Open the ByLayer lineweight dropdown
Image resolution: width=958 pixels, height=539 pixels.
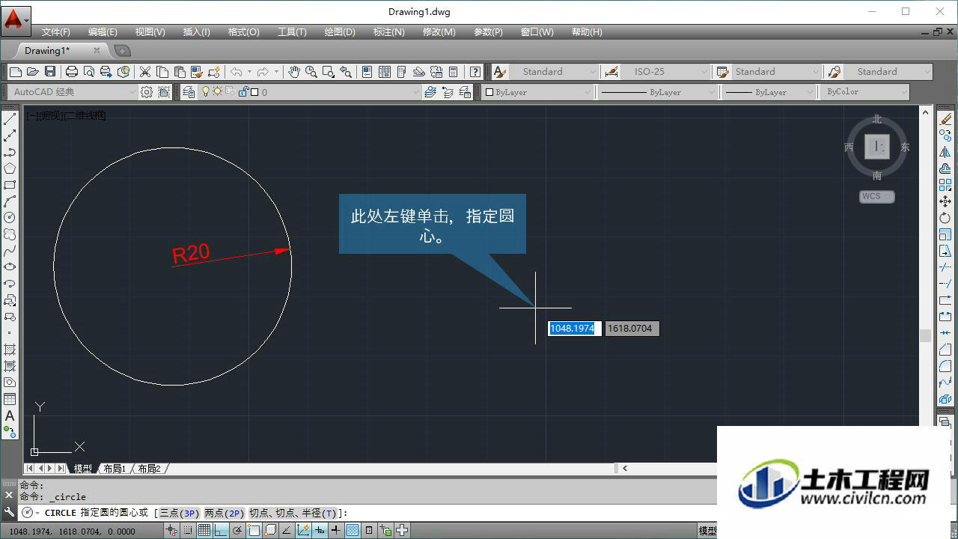click(769, 92)
